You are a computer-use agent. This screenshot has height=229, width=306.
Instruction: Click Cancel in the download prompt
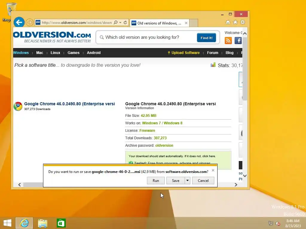click(203, 180)
